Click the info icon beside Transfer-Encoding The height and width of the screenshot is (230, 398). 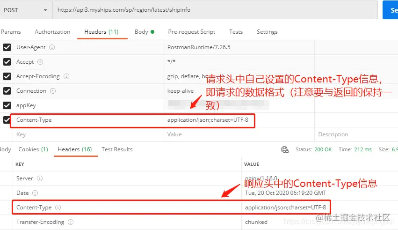(x=71, y=222)
